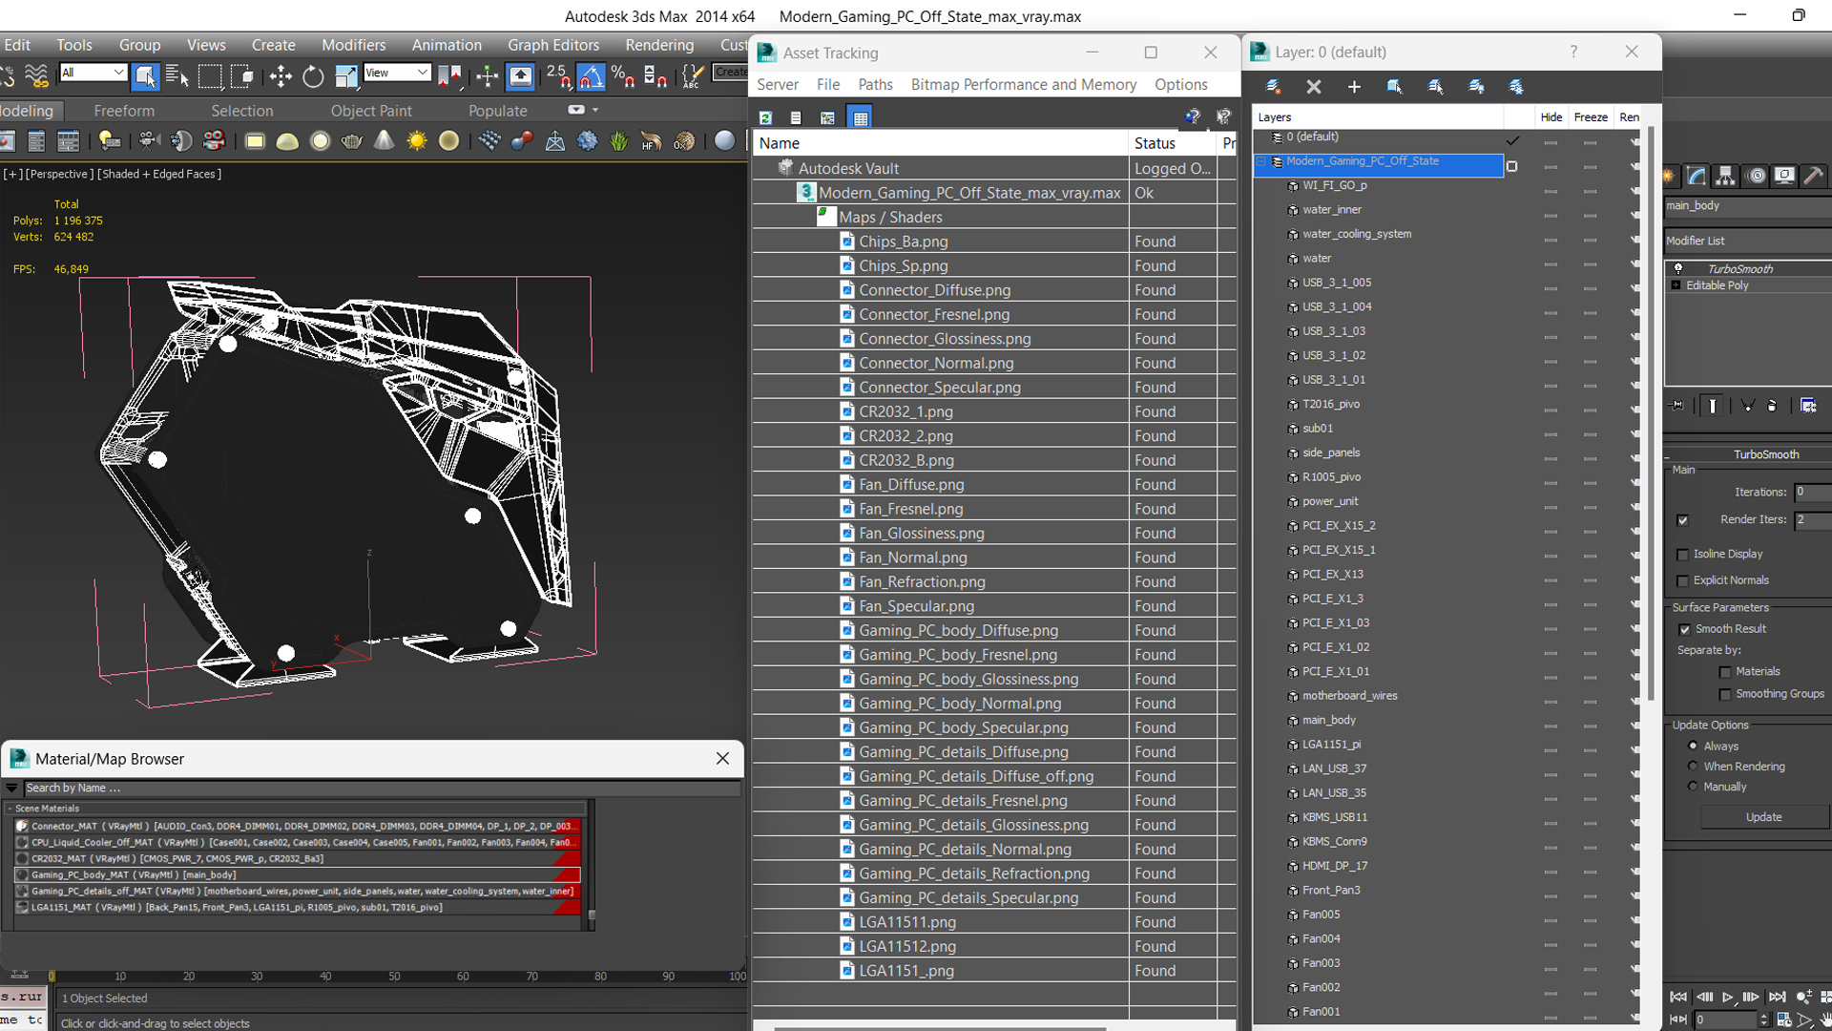1832x1031 pixels.
Task: Expand the Editable Poly modifier entry
Action: pos(1676,285)
